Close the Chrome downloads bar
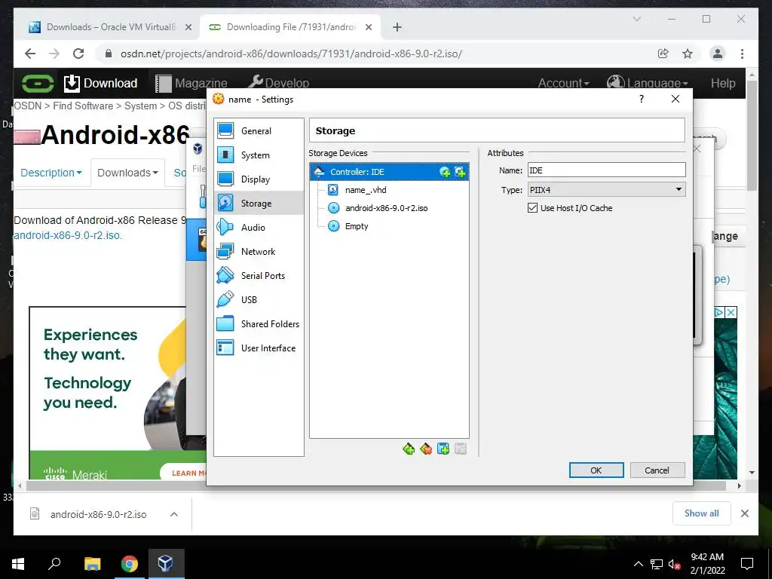 click(x=744, y=513)
